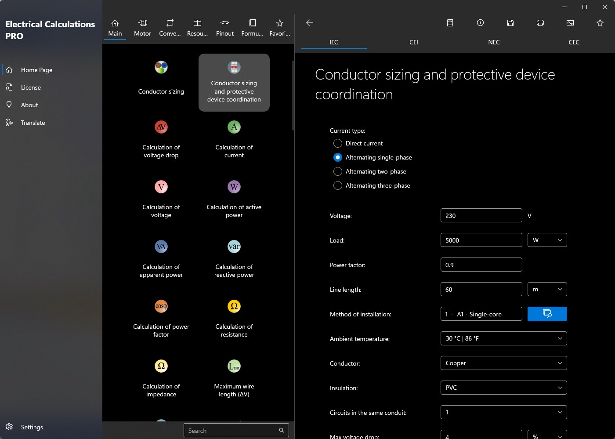Expand Ambient temperature dropdown

coord(503,338)
